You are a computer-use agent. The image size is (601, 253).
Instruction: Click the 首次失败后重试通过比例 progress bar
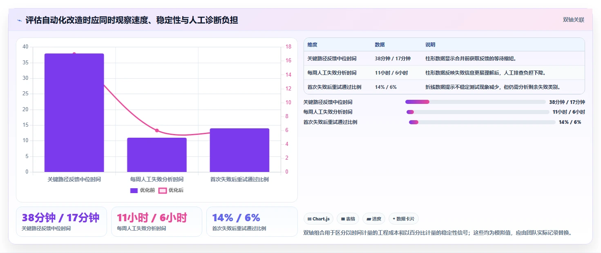coord(482,122)
